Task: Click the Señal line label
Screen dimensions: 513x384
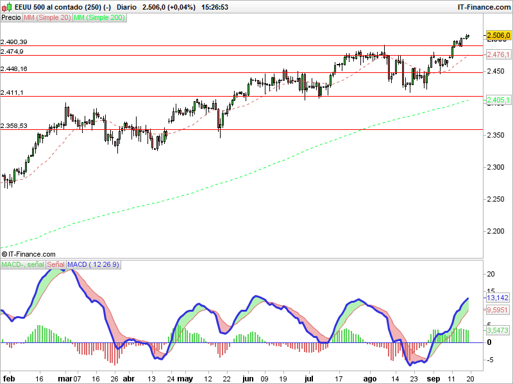Action: 56,264
